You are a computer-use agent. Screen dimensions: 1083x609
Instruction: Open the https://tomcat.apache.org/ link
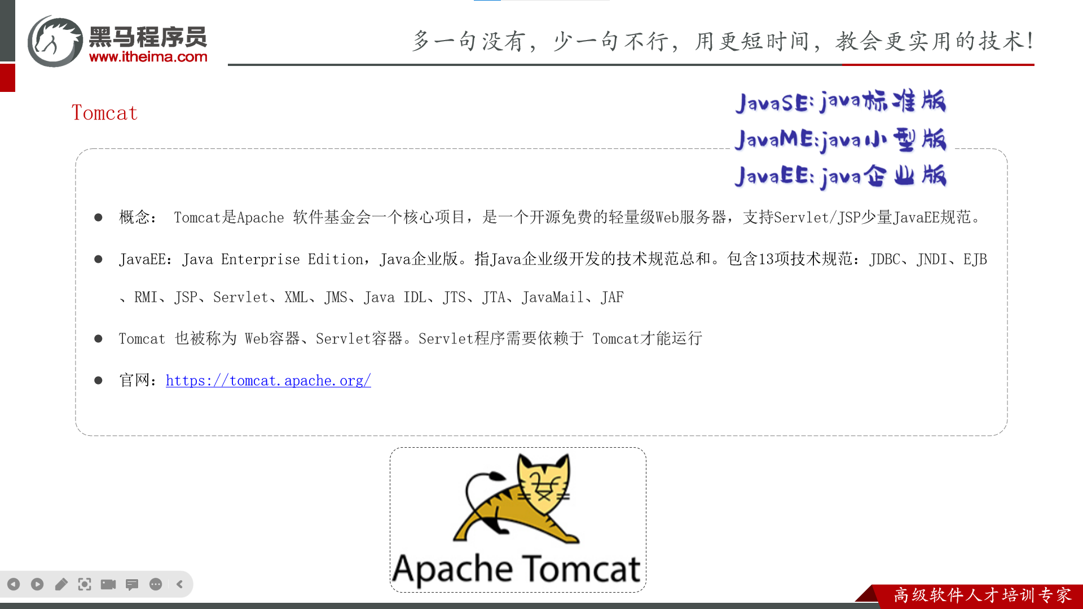268,381
